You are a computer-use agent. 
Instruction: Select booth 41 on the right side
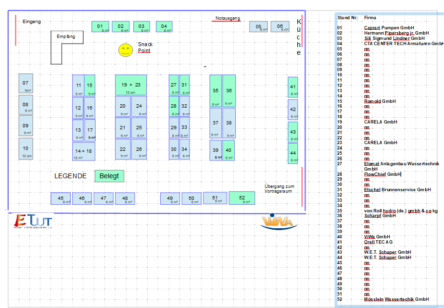click(x=293, y=87)
